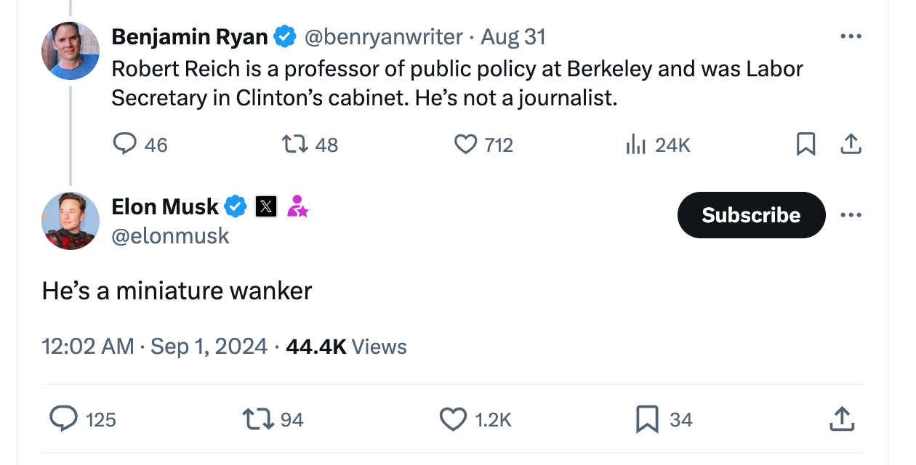Screen dimensions: 916x465
Task: View analytics for the 24K views tweet
Action: (x=635, y=145)
